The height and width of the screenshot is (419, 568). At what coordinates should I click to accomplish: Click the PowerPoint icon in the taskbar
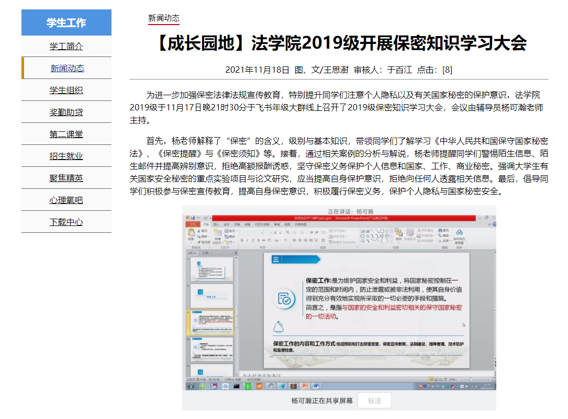click(305, 387)
